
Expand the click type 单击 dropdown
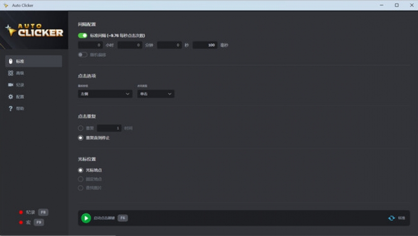pyautogui.click(x=155, y=94)
